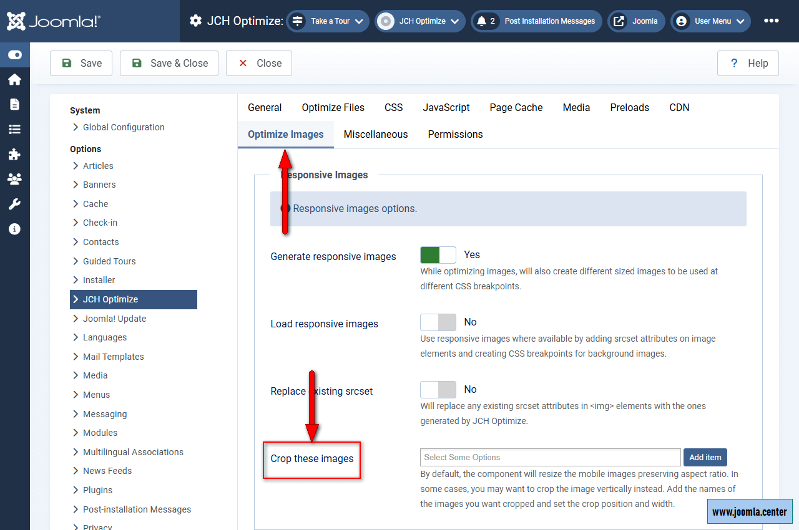799x530 pixels.
Task: Open the Content file icon in sidebar
Action: coord(15,104)
